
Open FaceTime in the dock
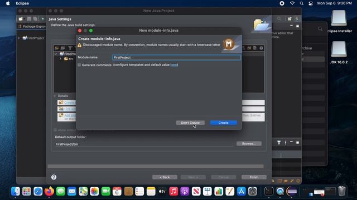pos(105,191)
